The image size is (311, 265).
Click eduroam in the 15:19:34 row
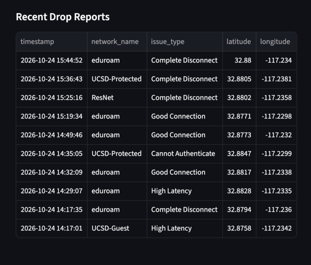click(x=117, y=117)
